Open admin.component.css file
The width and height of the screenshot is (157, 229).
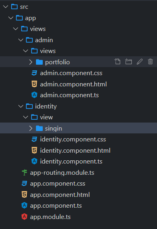[71, 73]
